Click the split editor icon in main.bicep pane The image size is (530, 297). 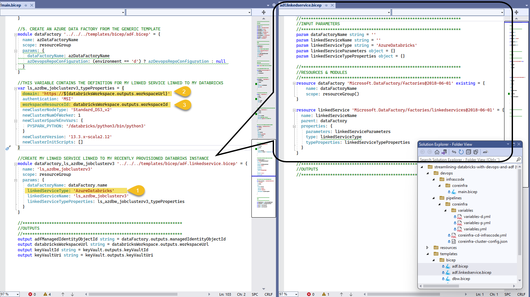pyautogui.click(x=264, y=12)
